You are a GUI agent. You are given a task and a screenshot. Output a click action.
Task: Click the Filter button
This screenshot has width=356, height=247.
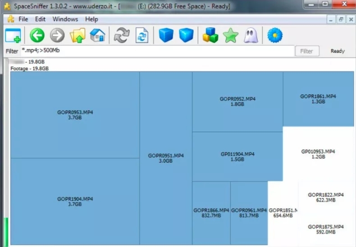point(307,51)
